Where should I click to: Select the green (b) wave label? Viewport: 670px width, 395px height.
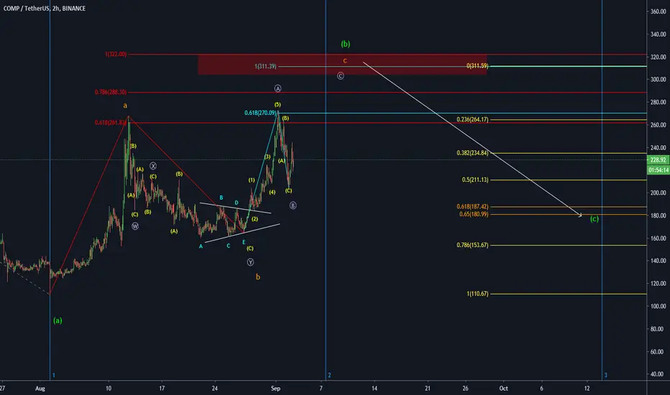(x=345, y=44)
